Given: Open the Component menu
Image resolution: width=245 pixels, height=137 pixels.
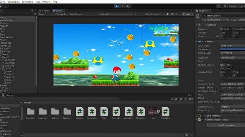Looking at the screenshot, I should 28,2.
